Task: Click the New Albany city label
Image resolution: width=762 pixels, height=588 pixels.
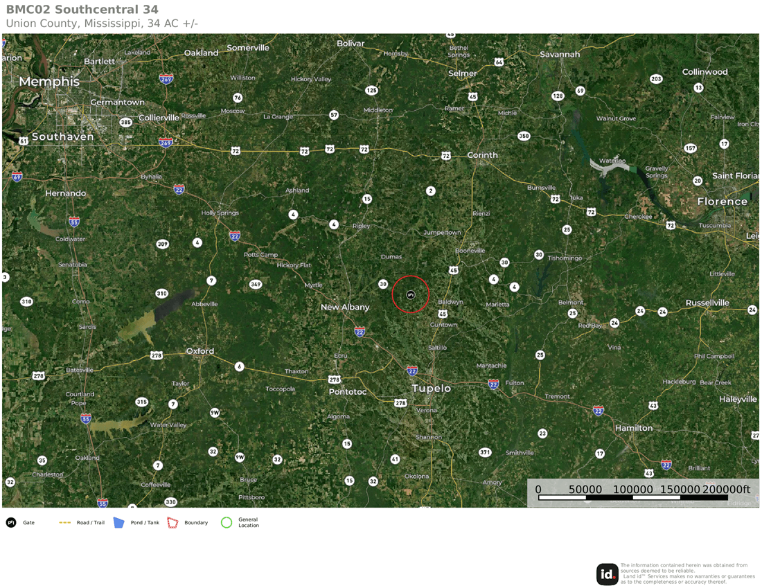Action: (x=345, y=307)
